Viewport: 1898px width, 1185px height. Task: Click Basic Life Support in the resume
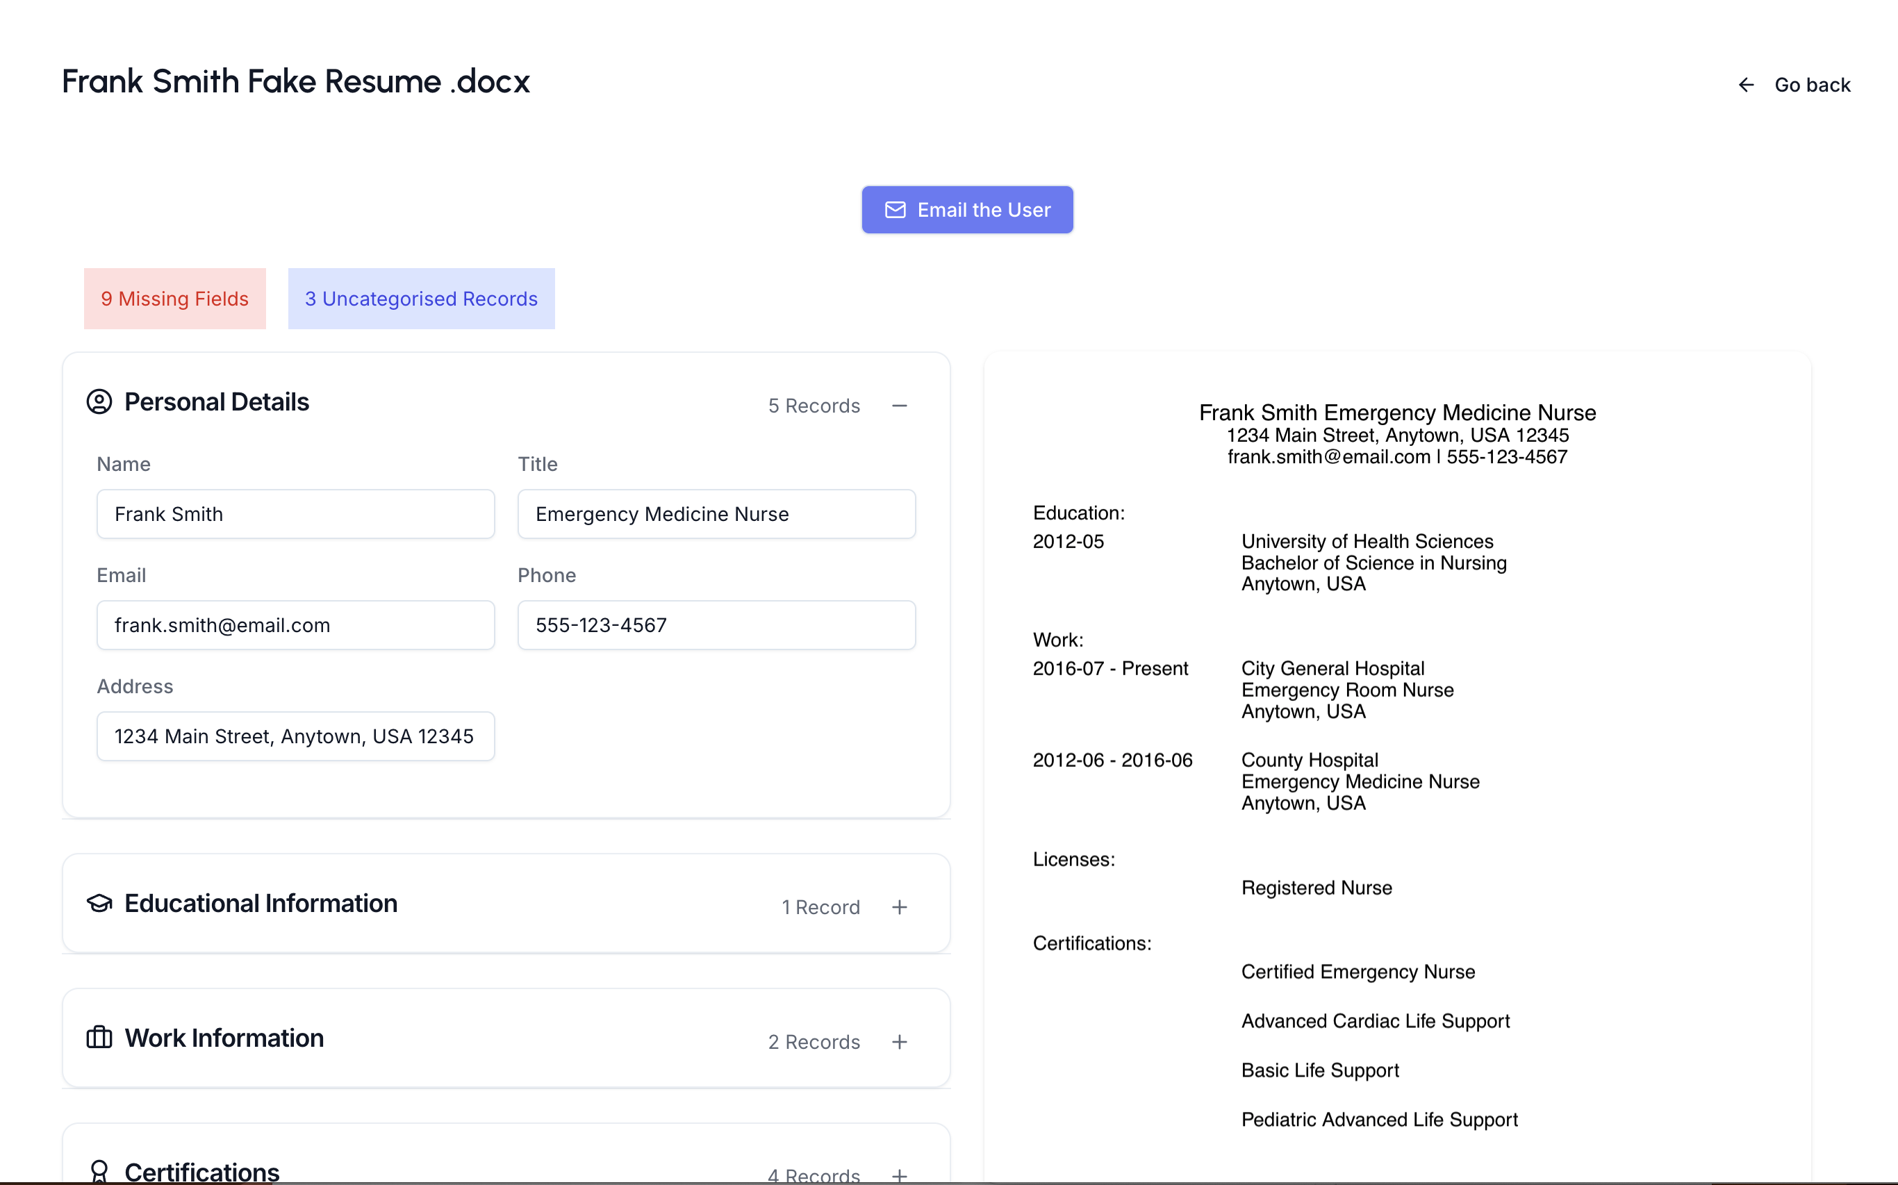click(1321, 1070)
